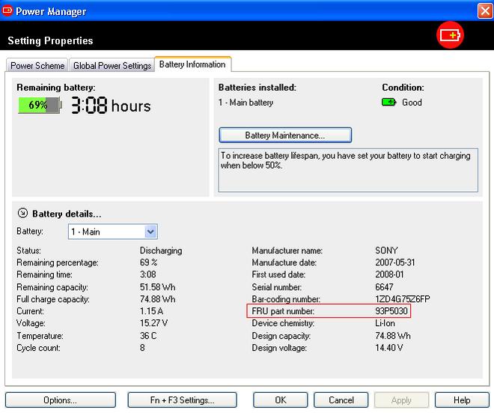Viewport: 494px width, 413px height.
Task: Click the FRU part number value 93P5030
Action: (392, 311)
